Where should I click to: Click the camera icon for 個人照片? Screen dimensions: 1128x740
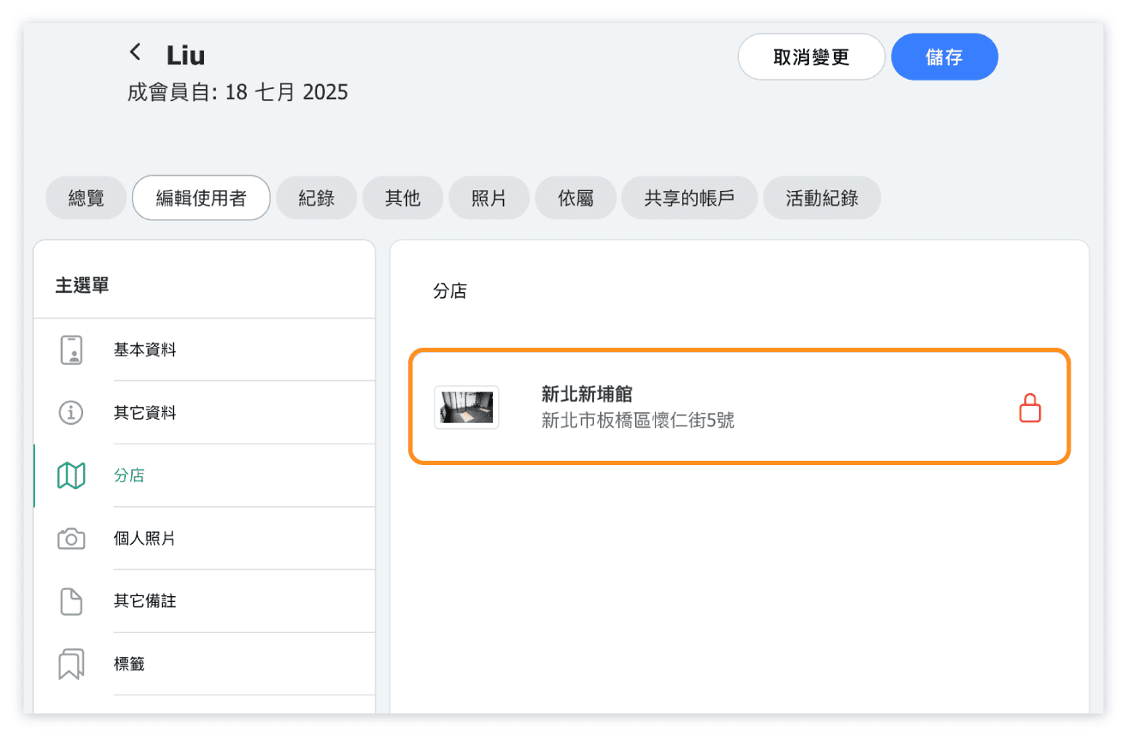pyautogui.click(x=71, y=539)
